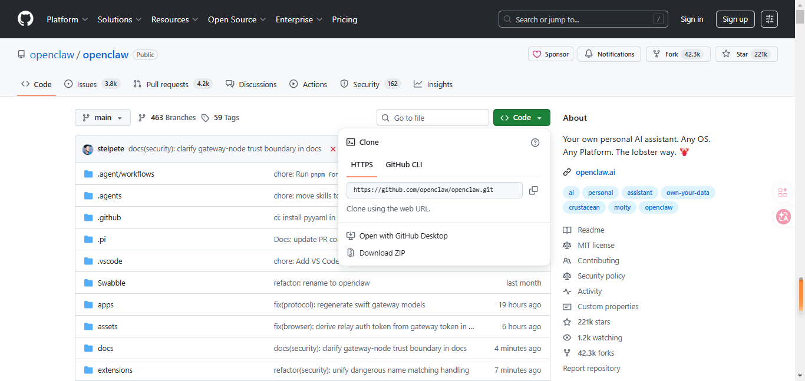Click the Search or jump to field
Viewport: 805px width, 381px height.
pyautogui.click(x=585, y=19)
